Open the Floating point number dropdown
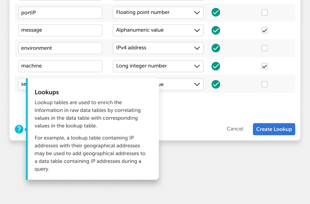 [158, 13]
